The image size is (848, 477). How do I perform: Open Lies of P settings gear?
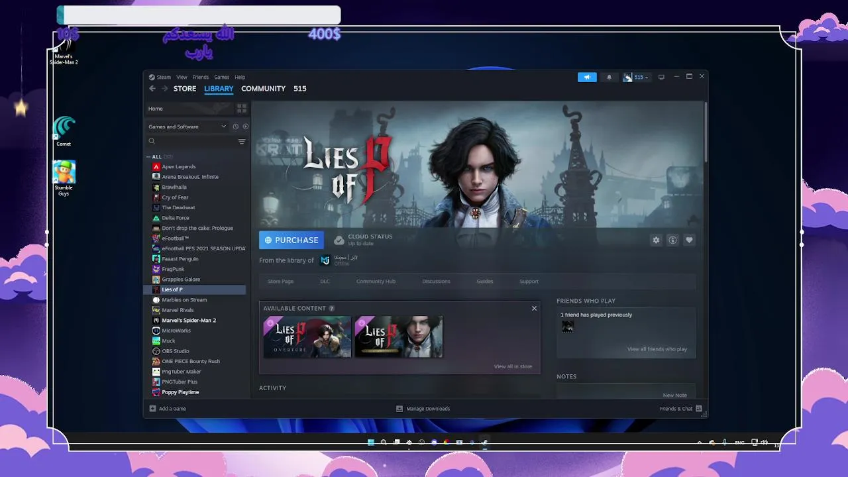(x=656, y=240)
